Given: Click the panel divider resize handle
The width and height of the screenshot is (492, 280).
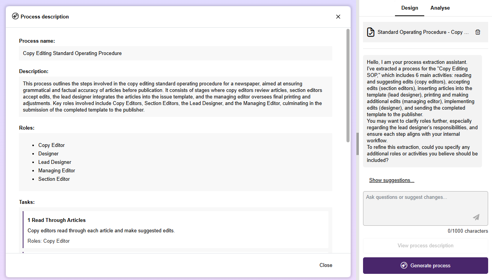Looking at the screenshot, I should click(357, 144).
